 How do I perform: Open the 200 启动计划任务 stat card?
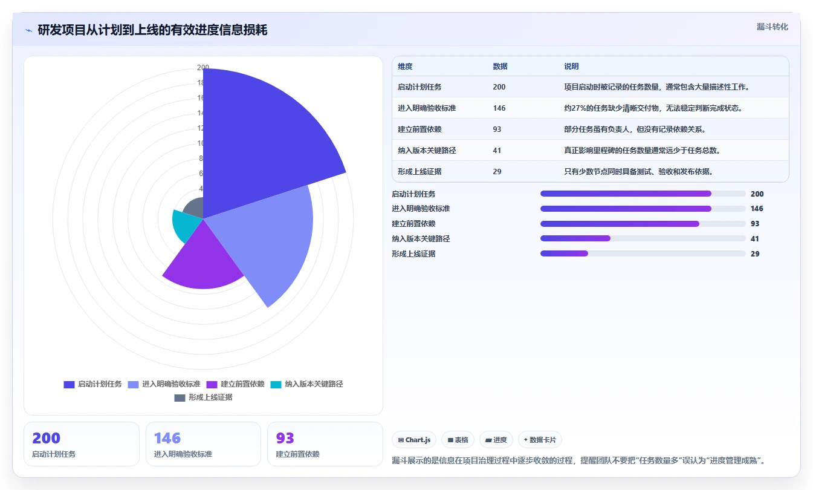82,444
